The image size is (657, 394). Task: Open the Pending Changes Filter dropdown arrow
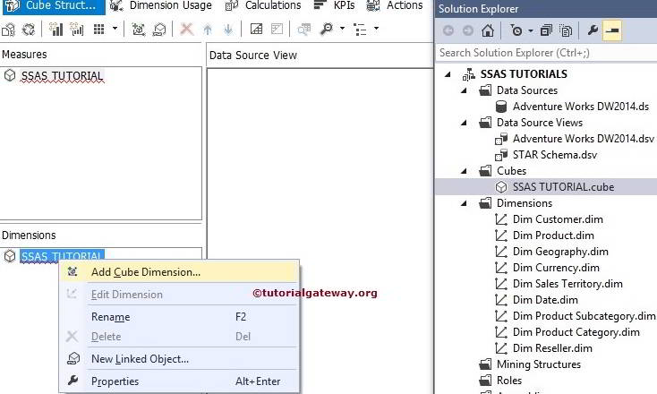(x=531, y=31)
